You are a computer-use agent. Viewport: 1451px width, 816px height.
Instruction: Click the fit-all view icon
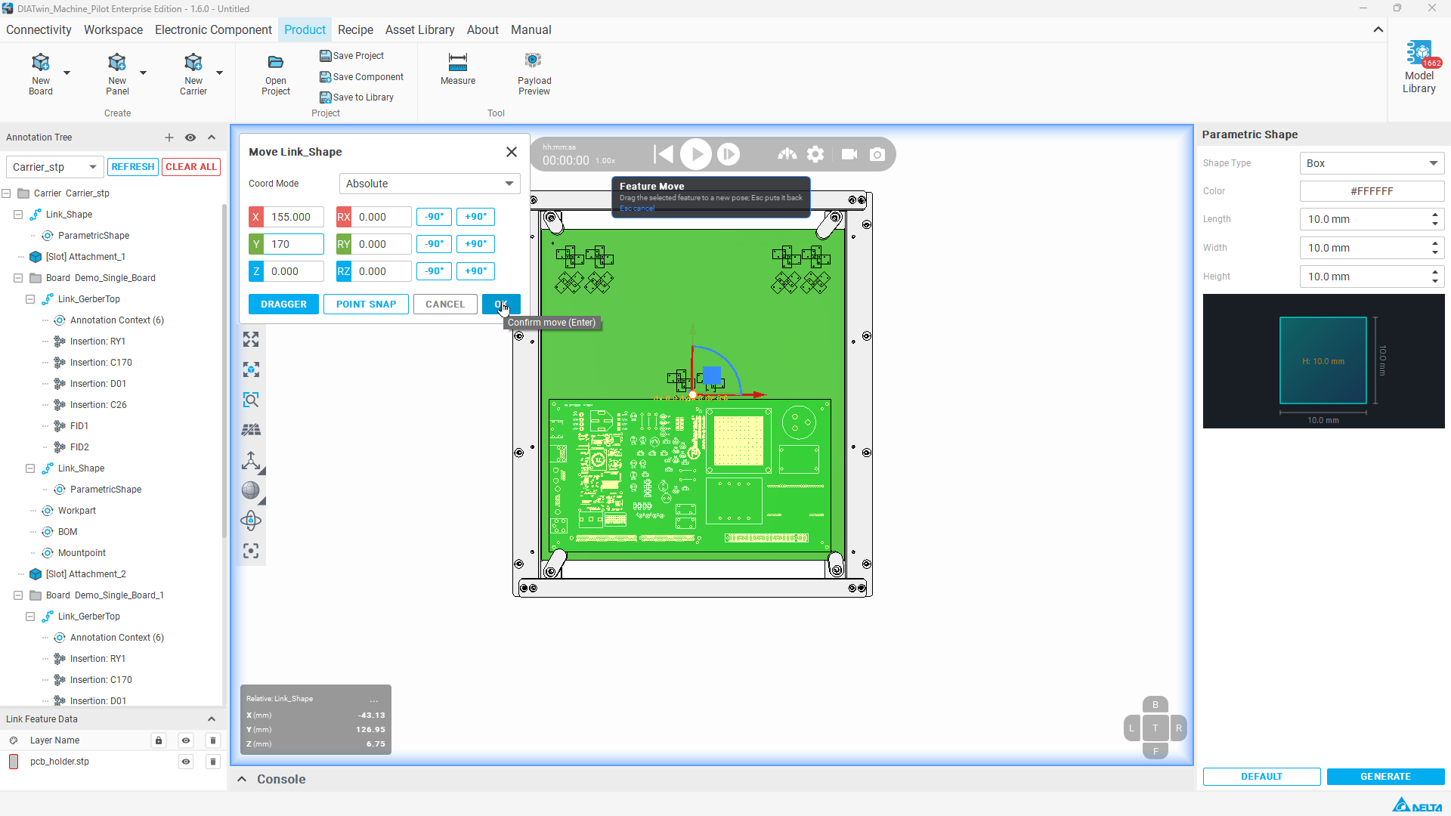coord(251,339)
